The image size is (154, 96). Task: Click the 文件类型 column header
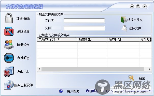pyautogui.click(x=145, y=40)
